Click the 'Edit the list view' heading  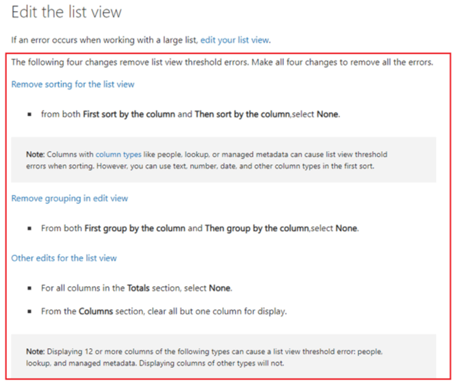click(x=66, y=12)
